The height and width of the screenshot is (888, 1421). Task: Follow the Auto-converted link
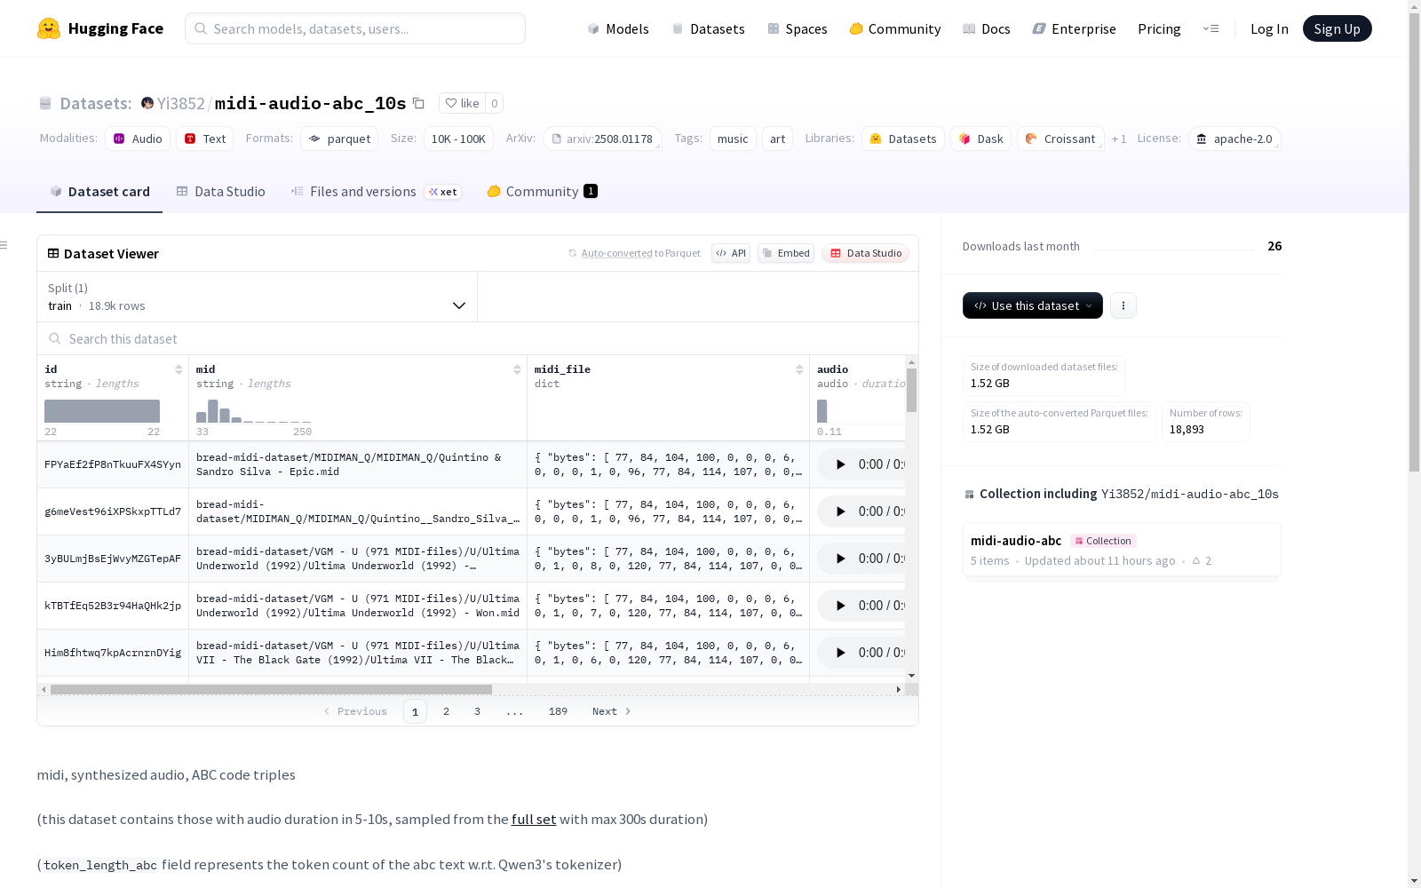click(x=616, y=253)
